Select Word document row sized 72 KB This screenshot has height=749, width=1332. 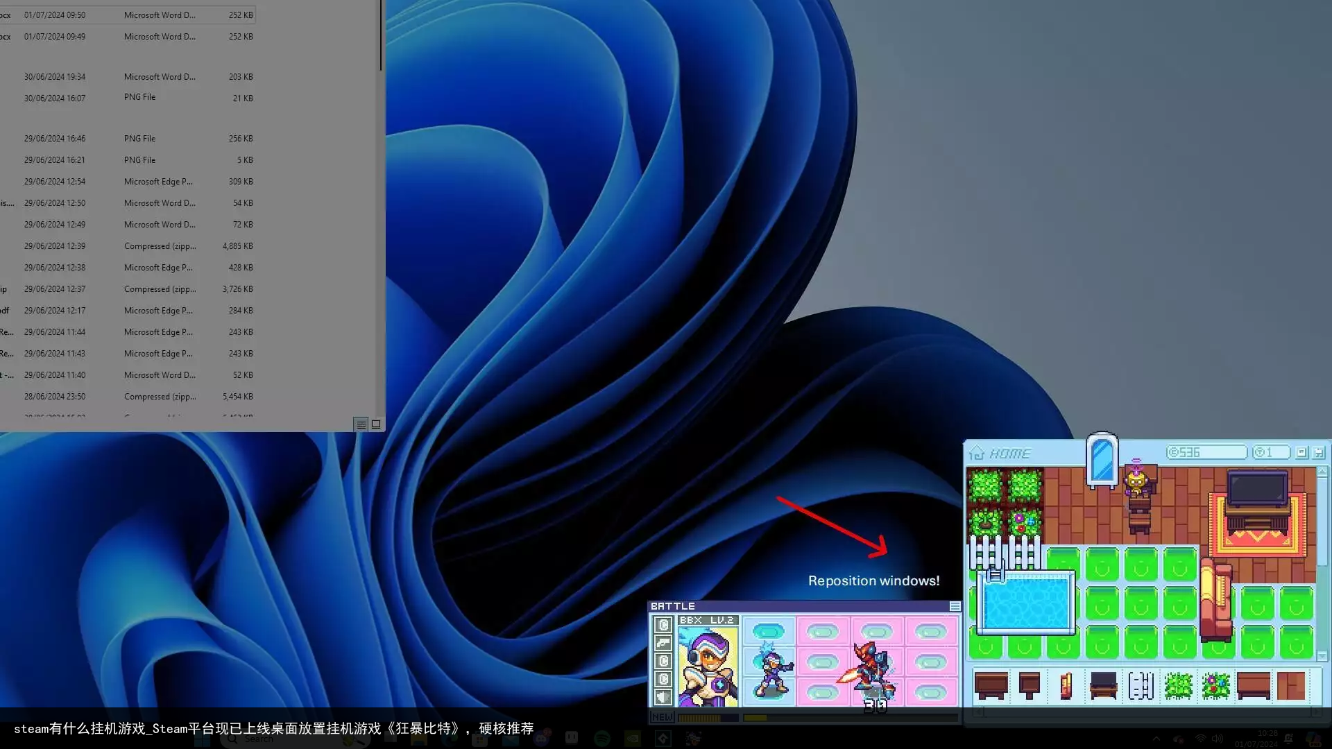coord(128,224)
